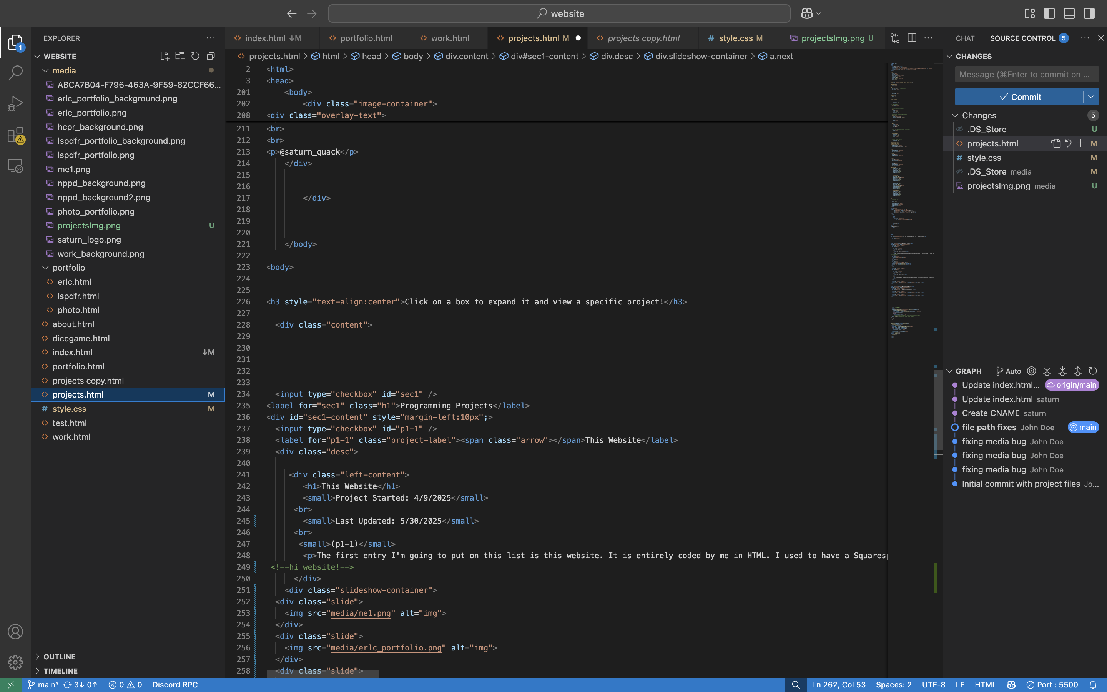The width and height of the screenshot is (1107, 692).
Task: Open Commit button dropdown arrow
Action: click(x=1092, y=96)
